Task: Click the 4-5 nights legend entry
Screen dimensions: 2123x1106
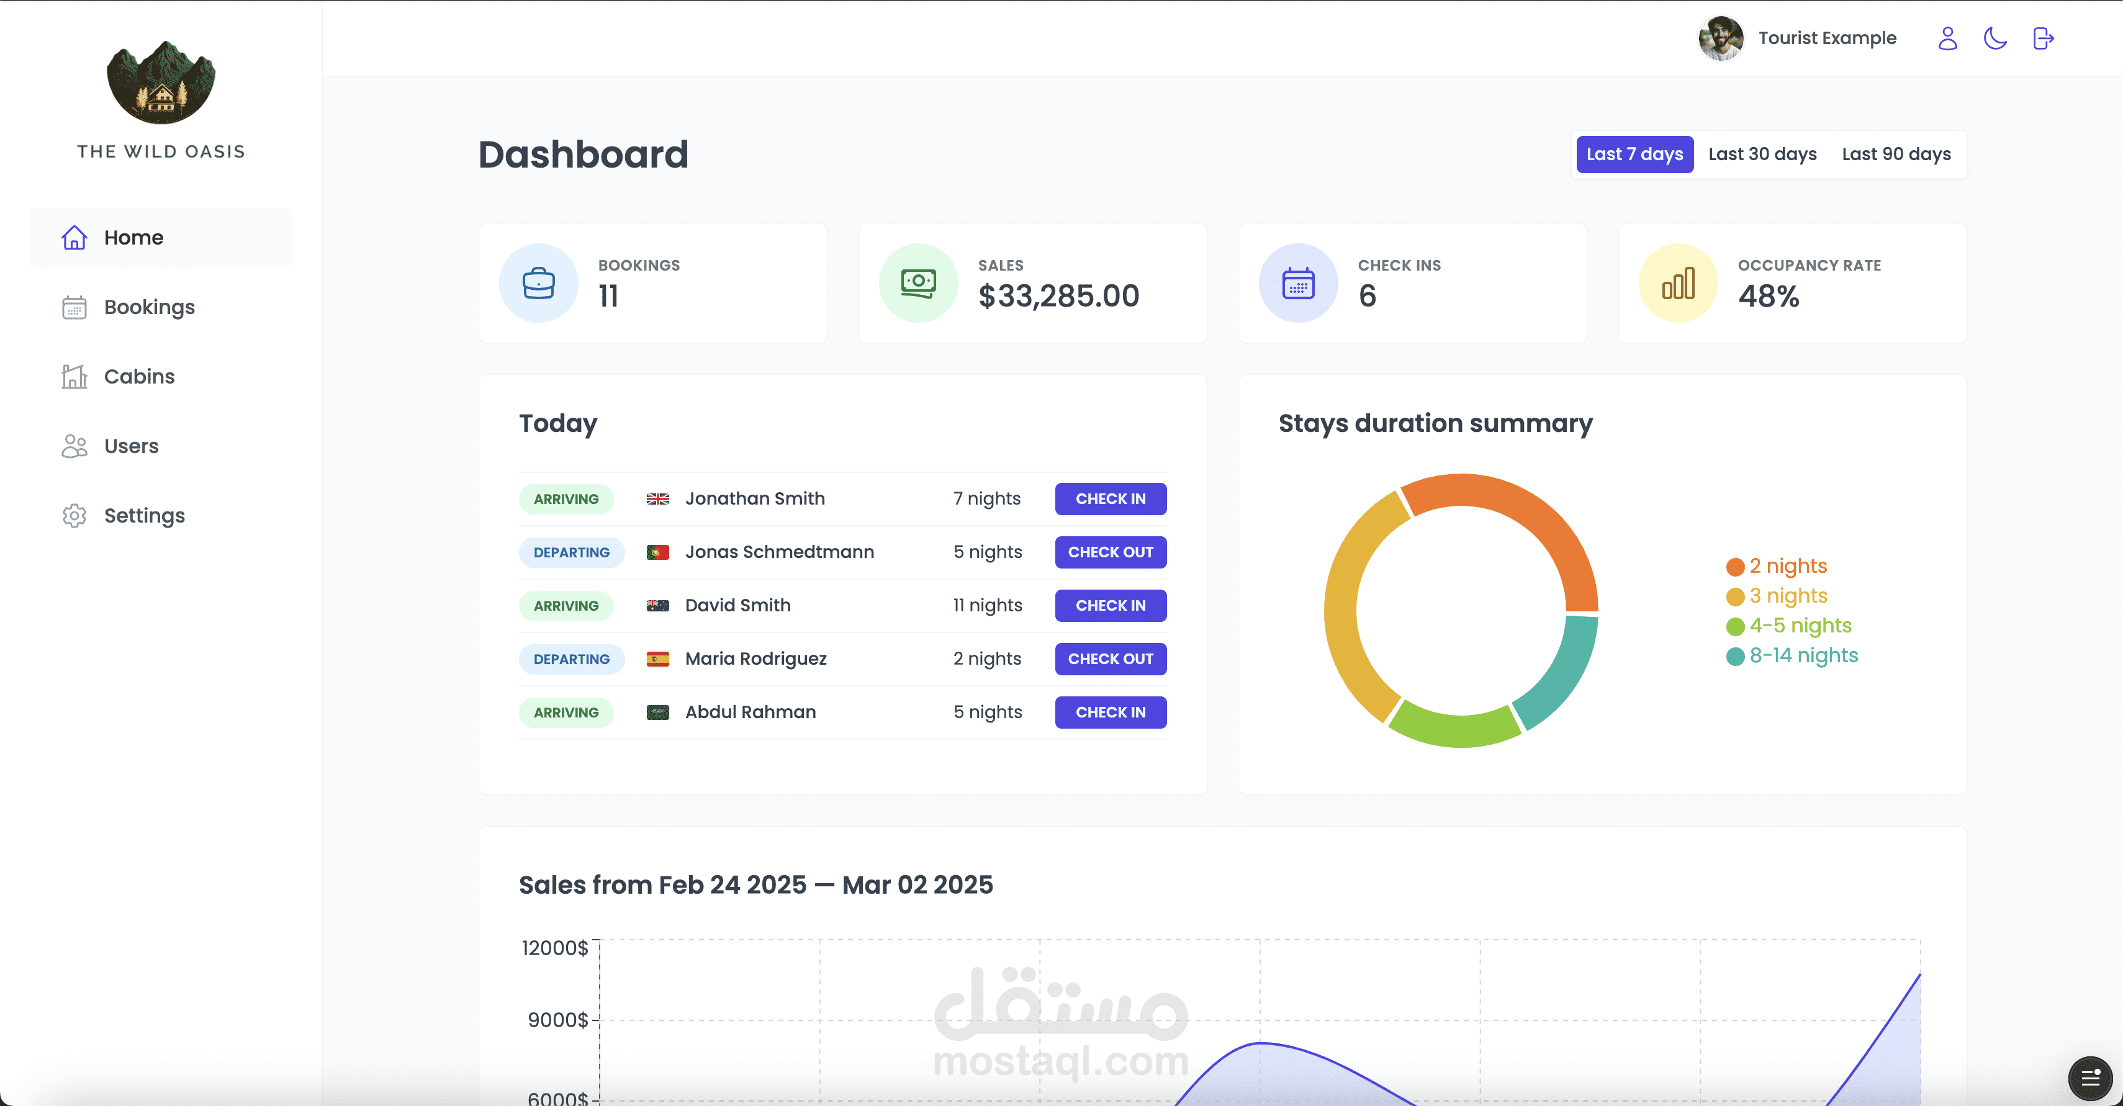Action: click(1788, 626)
